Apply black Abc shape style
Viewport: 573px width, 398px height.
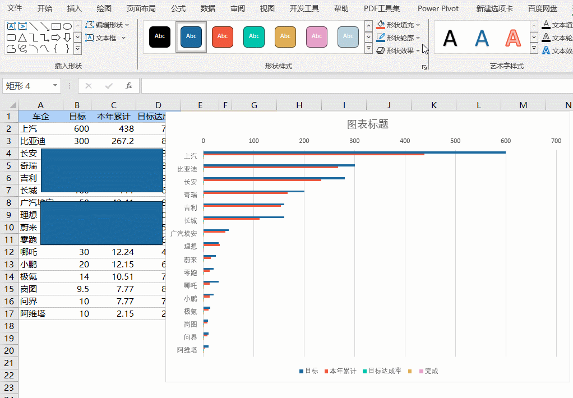pyautogui.click(x=160, y=37)
